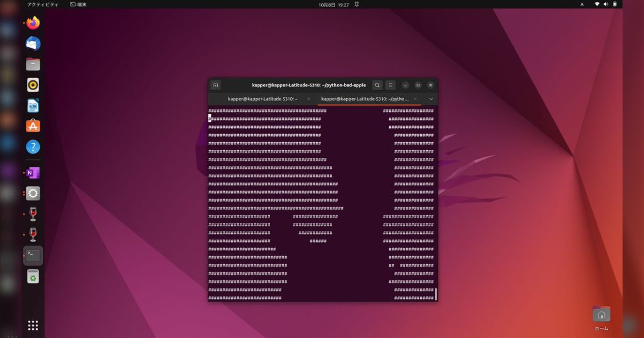This screenshot has width=644, height=338.
Task: Open the 端末 application menu
Action: (77, 4)
